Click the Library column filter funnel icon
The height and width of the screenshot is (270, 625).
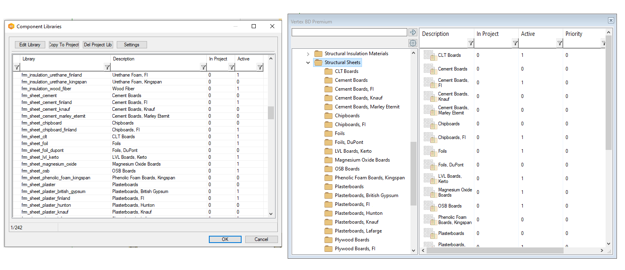point(107,67)
